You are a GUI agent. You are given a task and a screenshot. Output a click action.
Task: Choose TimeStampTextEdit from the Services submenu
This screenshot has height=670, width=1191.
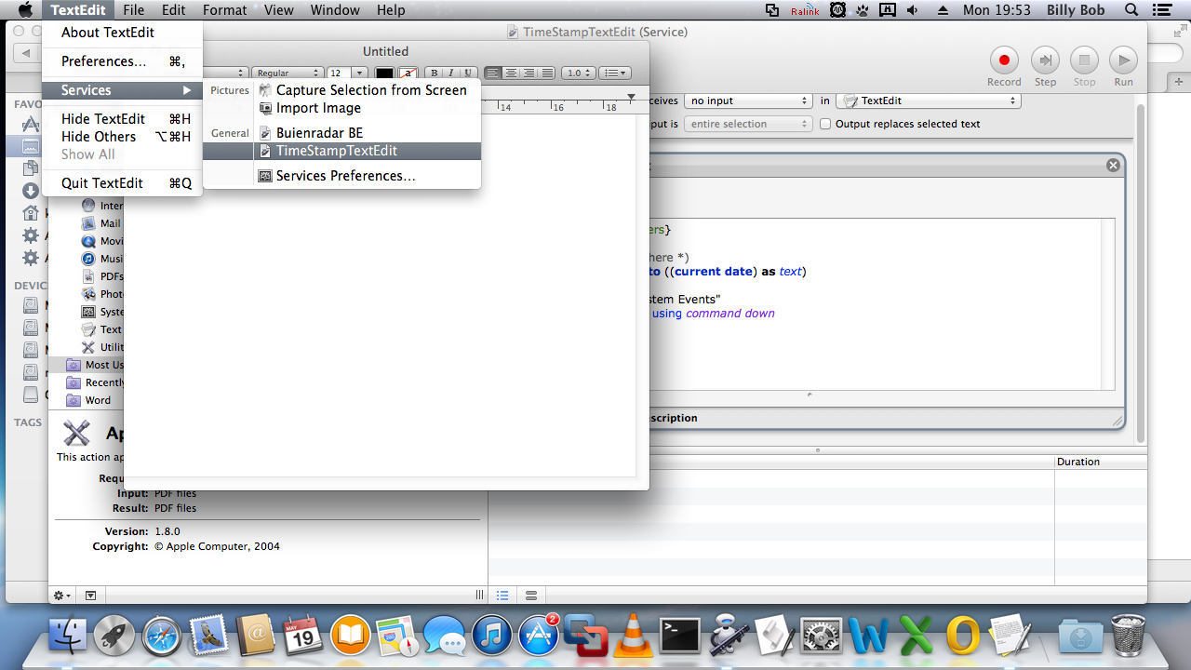[341, 151]
